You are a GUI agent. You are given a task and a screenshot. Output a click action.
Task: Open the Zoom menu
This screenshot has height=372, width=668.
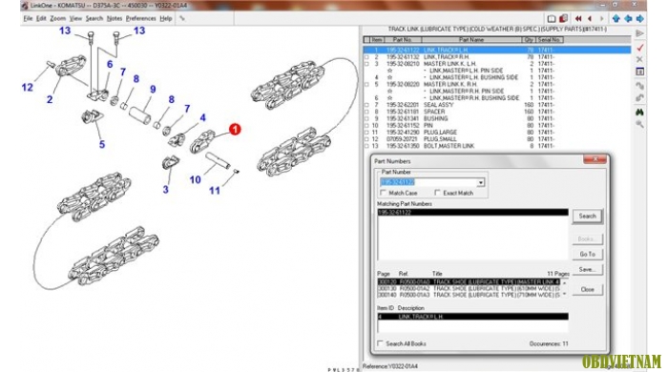click(57, 19)
